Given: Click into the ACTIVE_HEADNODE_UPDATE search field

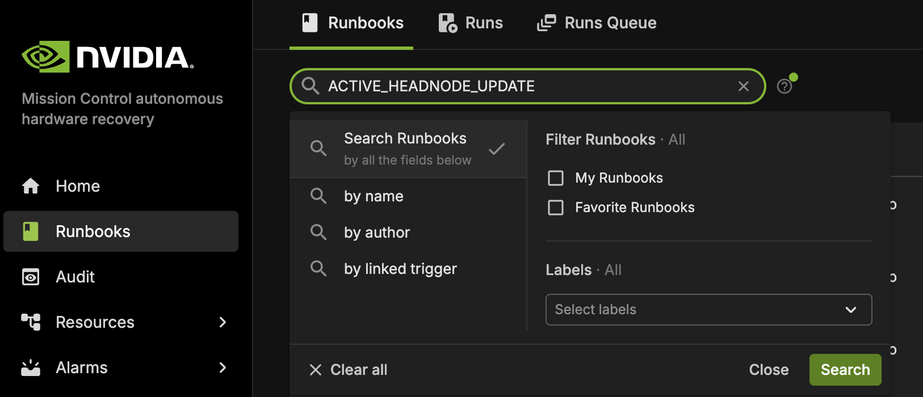Looking at the screenshot, I should (528, 86).
